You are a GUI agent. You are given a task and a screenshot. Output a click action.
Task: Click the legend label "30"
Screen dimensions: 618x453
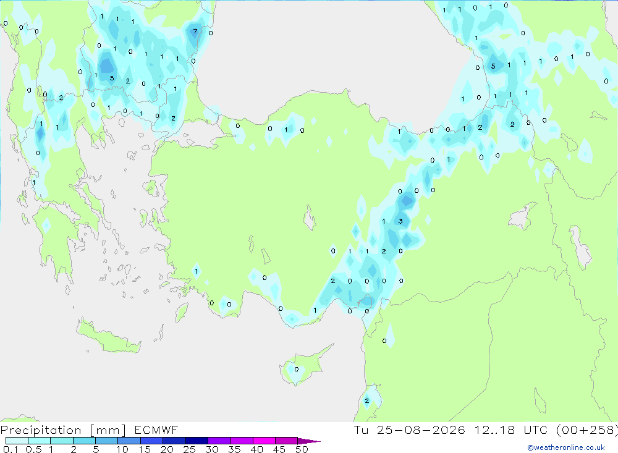pos(211,449)
